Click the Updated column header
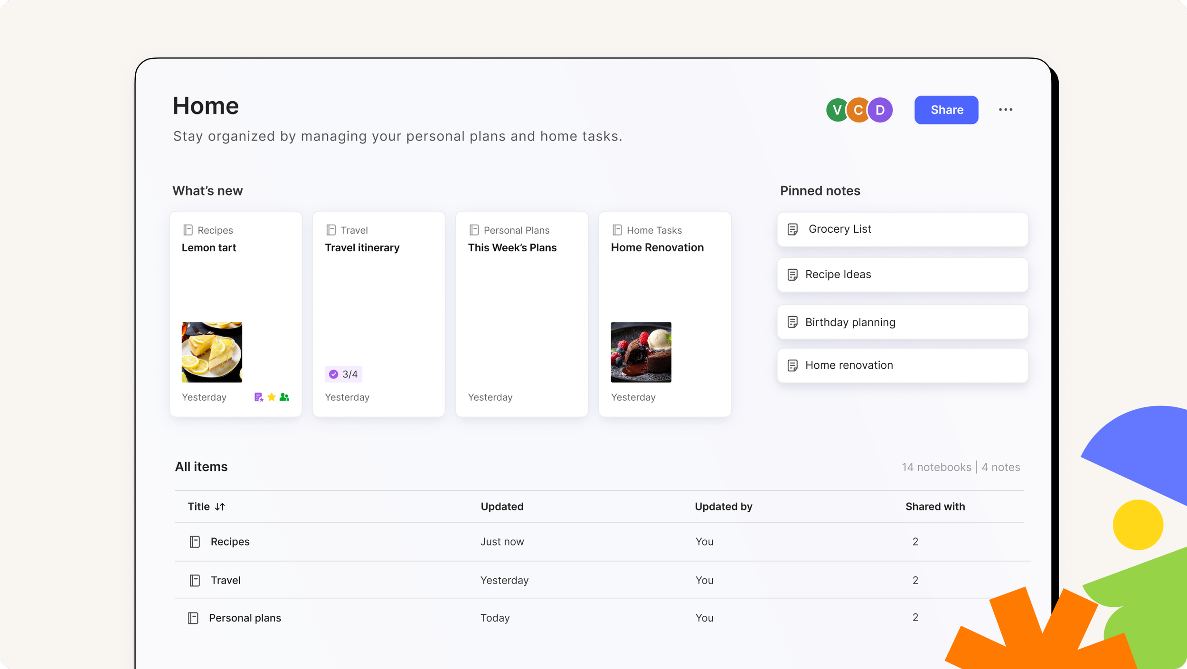This screenshot has width=1187, height=669. point(502,507)
